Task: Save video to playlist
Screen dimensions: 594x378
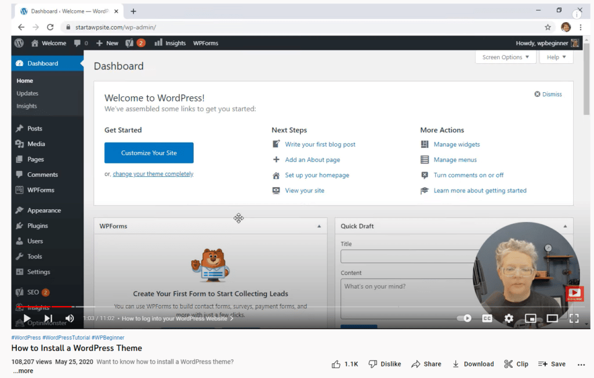Action: 552,364
